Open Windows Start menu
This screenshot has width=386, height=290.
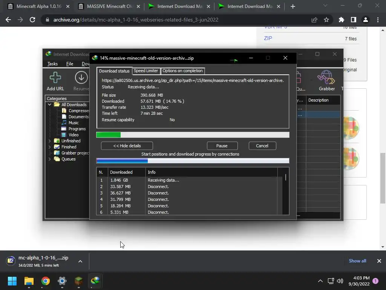coord(12,281)
